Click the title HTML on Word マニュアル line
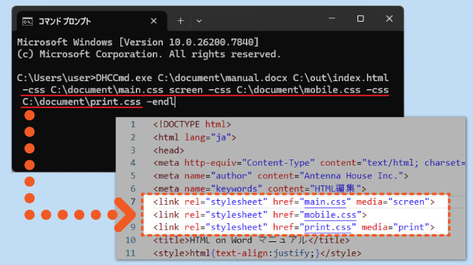Image resolution: width=473 pixels, height=265 pixels. tap(251, 240)
